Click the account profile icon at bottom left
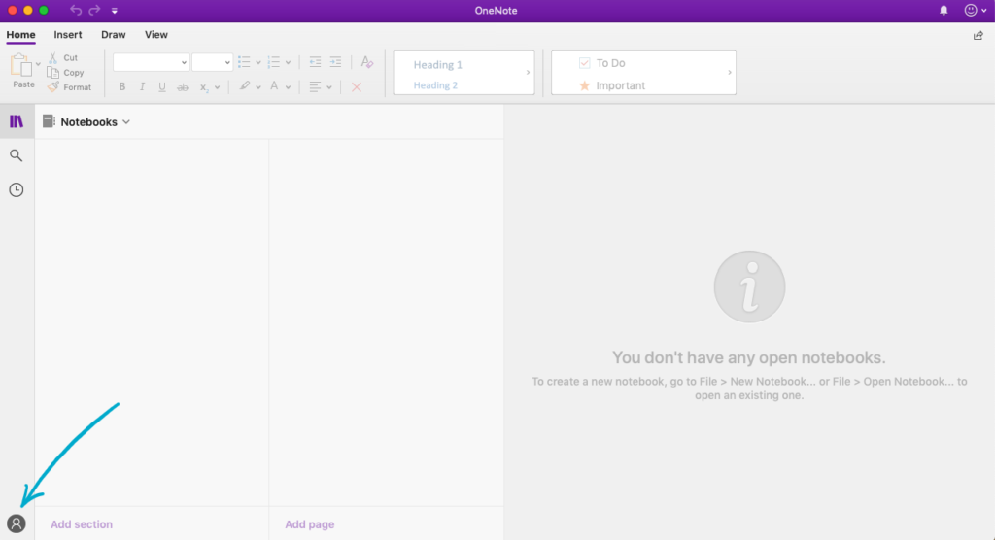 click(16, 523)
